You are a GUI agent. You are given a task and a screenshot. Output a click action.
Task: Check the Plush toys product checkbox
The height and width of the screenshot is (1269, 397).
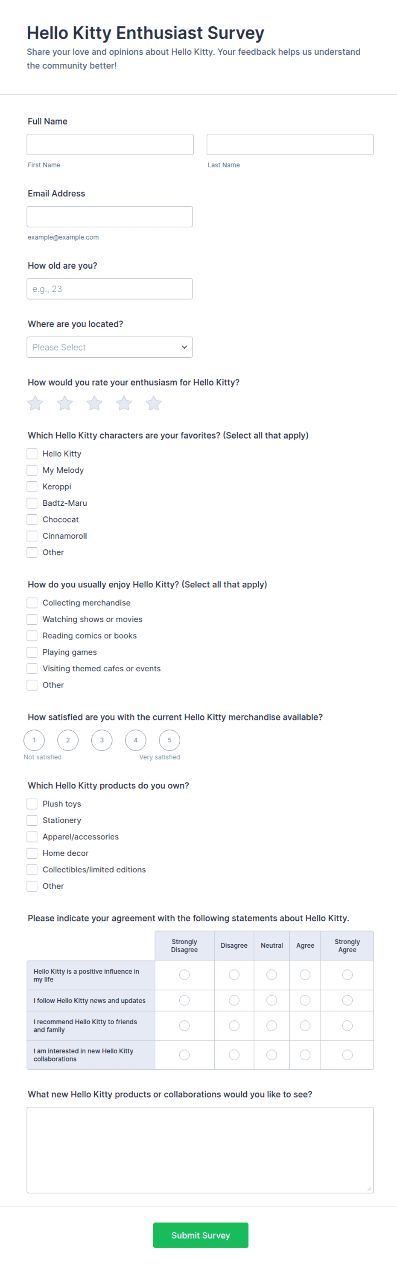[x=32, y=804]
